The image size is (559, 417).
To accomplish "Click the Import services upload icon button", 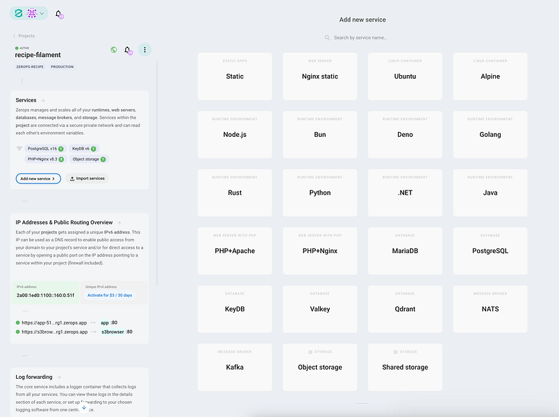I will 87,179.
